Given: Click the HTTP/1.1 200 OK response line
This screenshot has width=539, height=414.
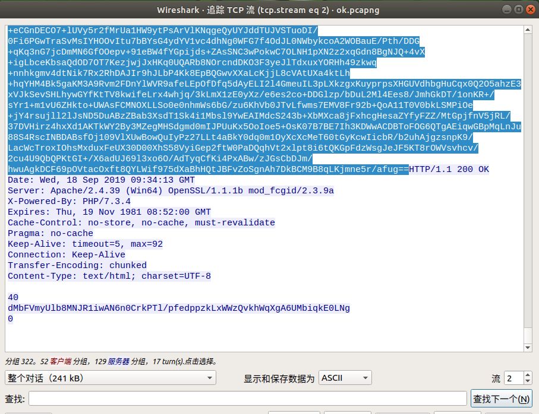Looking at the screenshot, I should tap(449, 169).
